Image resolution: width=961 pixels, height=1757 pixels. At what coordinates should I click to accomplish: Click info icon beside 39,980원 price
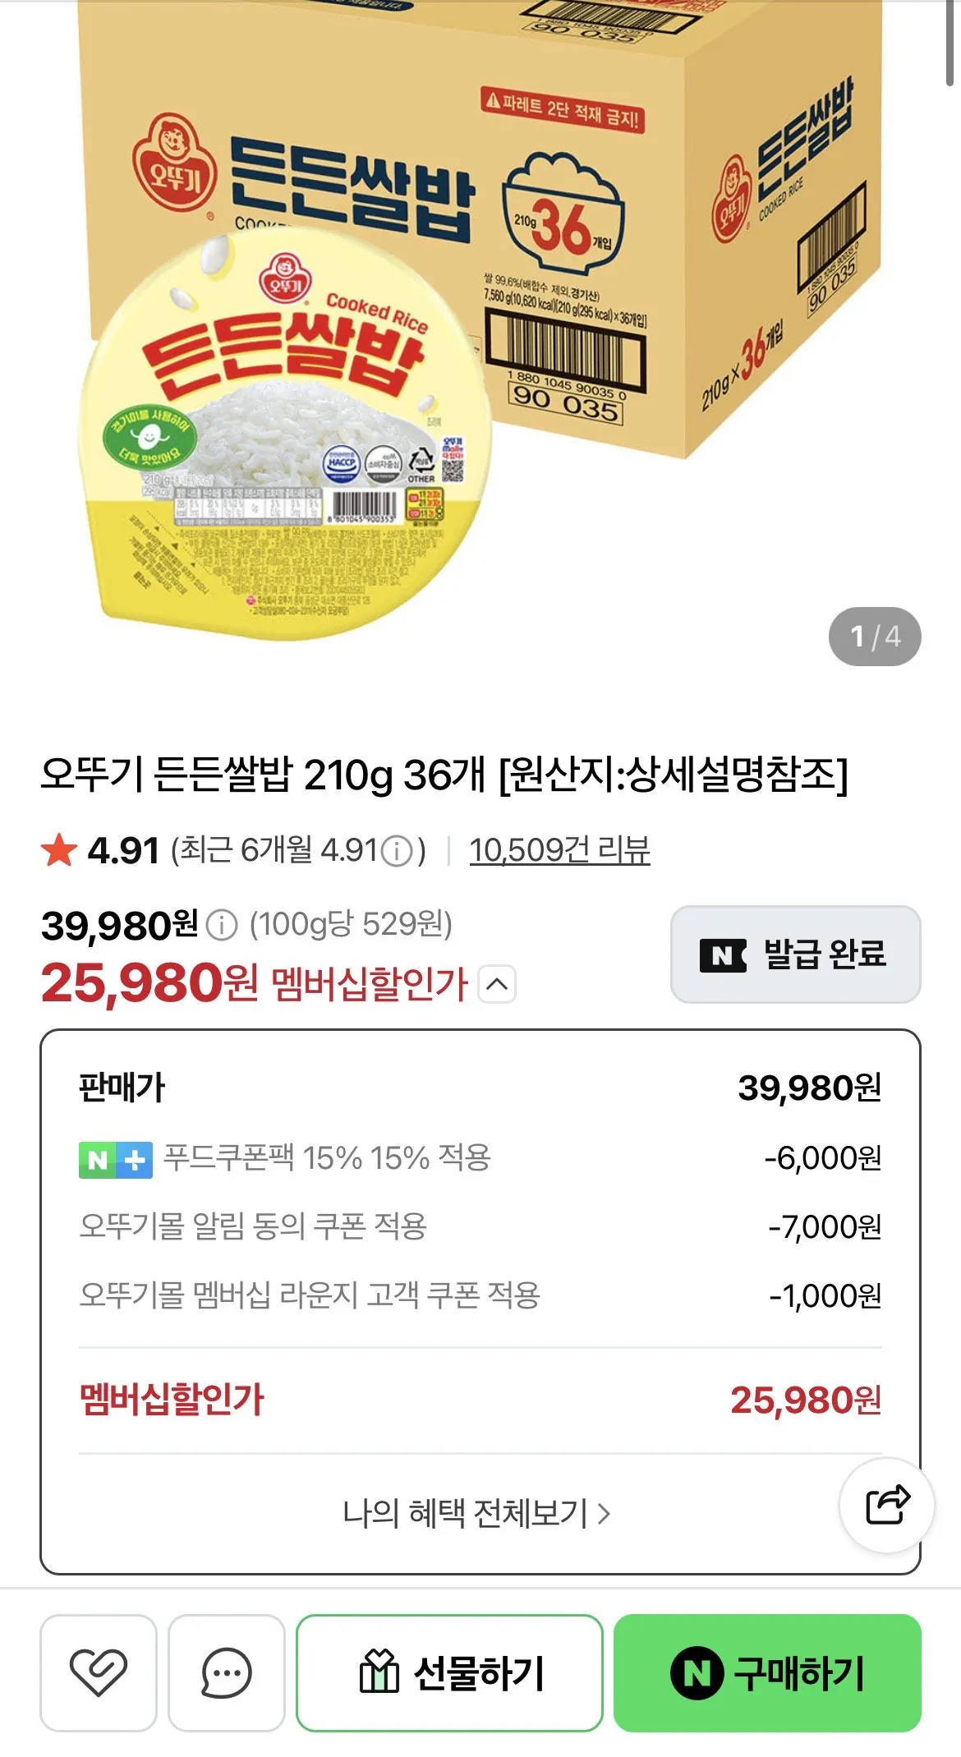click(x=221, y=926)
